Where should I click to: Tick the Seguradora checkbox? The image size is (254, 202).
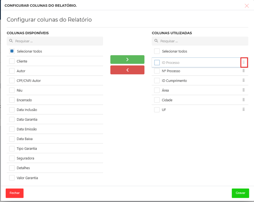point(12,158)
